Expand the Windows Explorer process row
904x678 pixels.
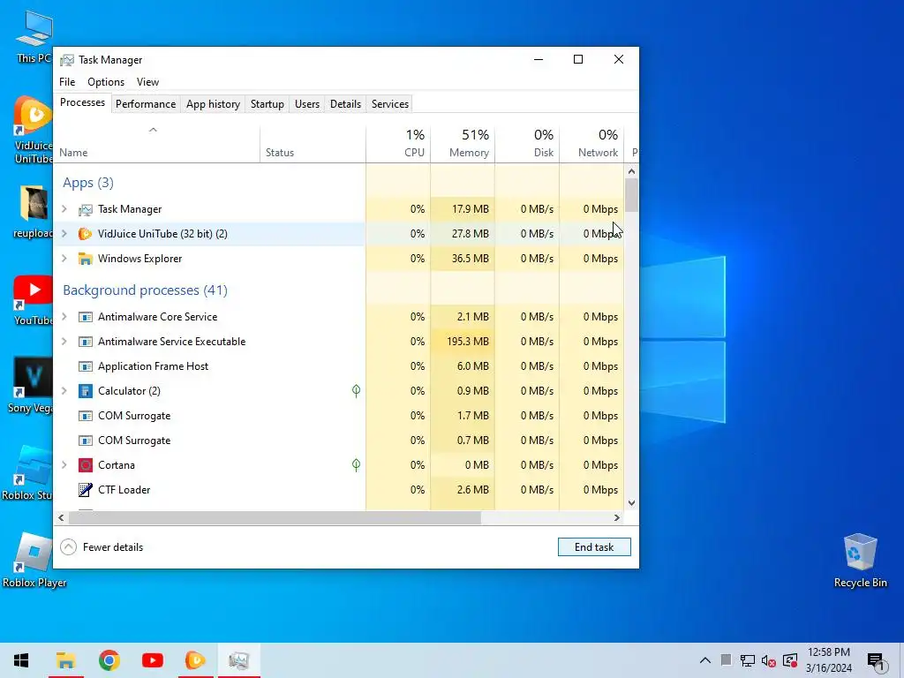[64, 259]
